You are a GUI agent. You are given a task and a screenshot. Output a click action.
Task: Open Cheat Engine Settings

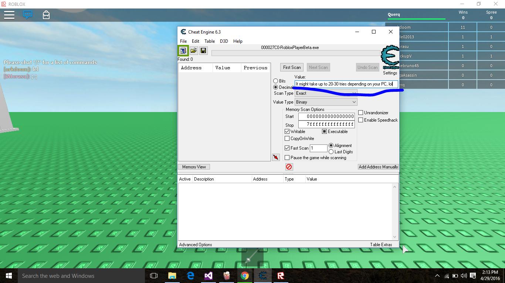pos(390,73)
